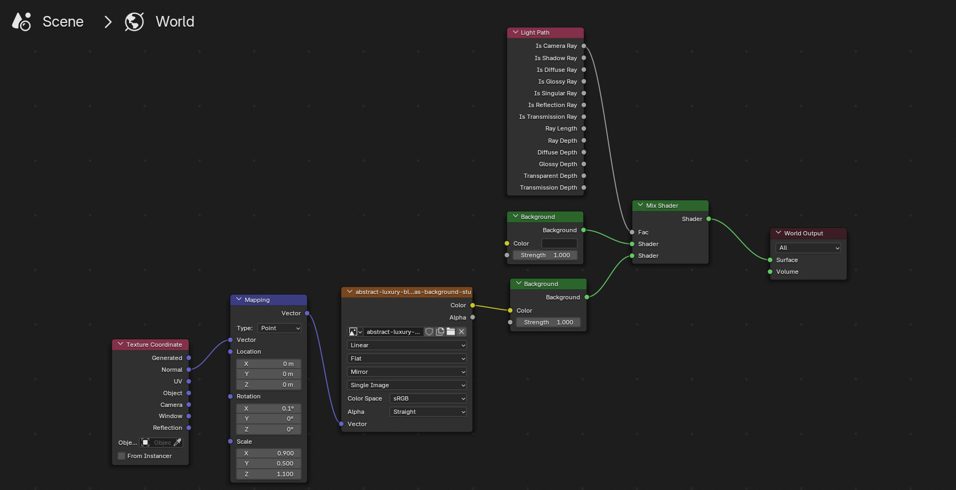Image resolution: width=956 pixels, height=490 pixels.
Task: Enable the From Instancer checkbox
Action: click(x=122, y=456)
